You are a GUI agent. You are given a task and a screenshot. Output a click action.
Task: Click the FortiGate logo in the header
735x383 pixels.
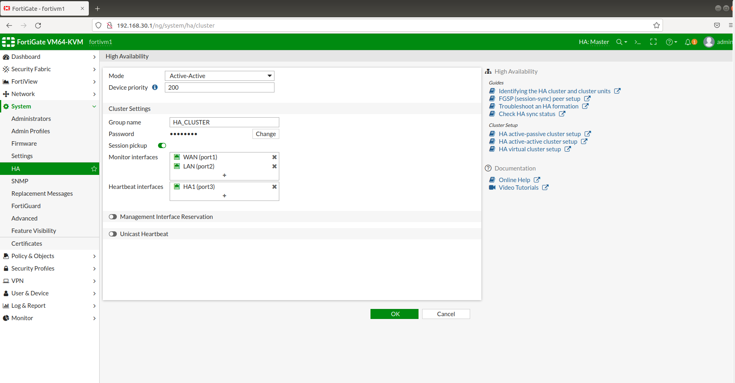point(8,42)
